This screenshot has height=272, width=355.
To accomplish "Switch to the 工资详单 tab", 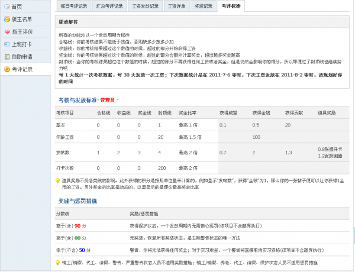I will pos(176,7).
